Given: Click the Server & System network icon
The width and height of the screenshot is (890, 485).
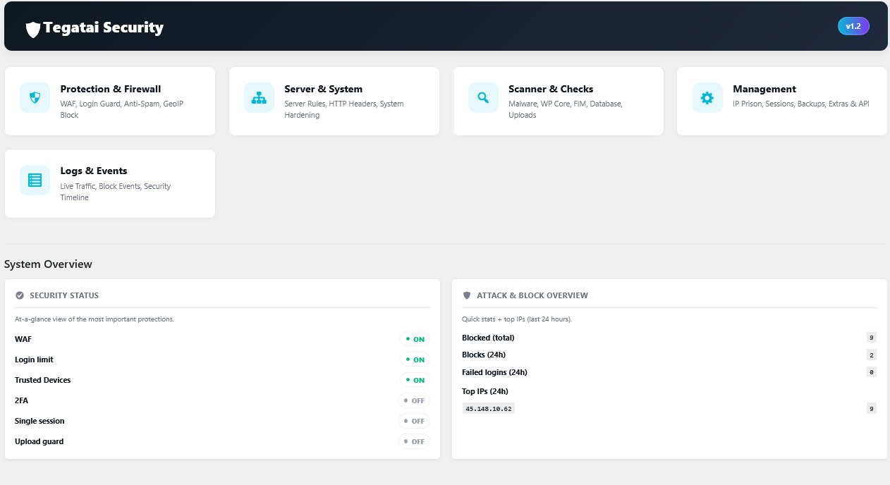Looking at the screenshot, I should [259, 97].
